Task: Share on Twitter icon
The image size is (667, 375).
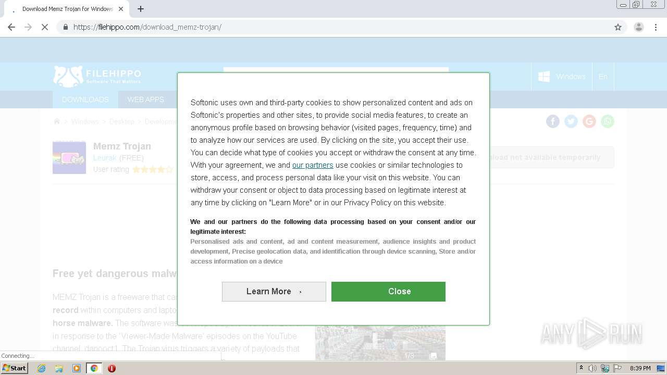Action: coord(571,121)
